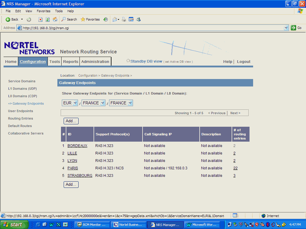This screenshot has height=229, width=306.
Task: Click the Edit page icon in the toolbar
Action: click(x=131, y=19)
